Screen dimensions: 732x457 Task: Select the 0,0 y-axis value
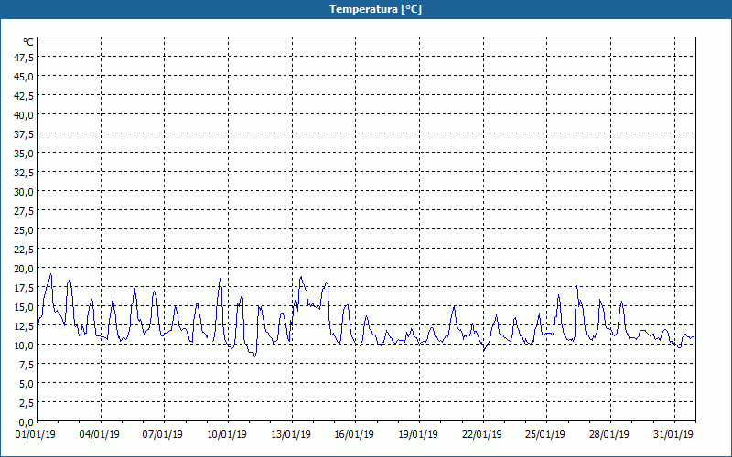pyautogui.click(x=27, y=422)
